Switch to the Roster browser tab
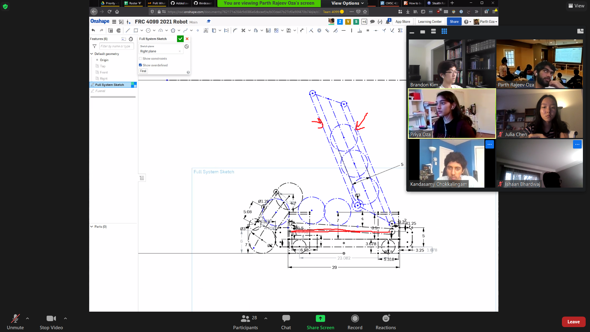This screenshot has width=590, height=332. click(133, 3)
